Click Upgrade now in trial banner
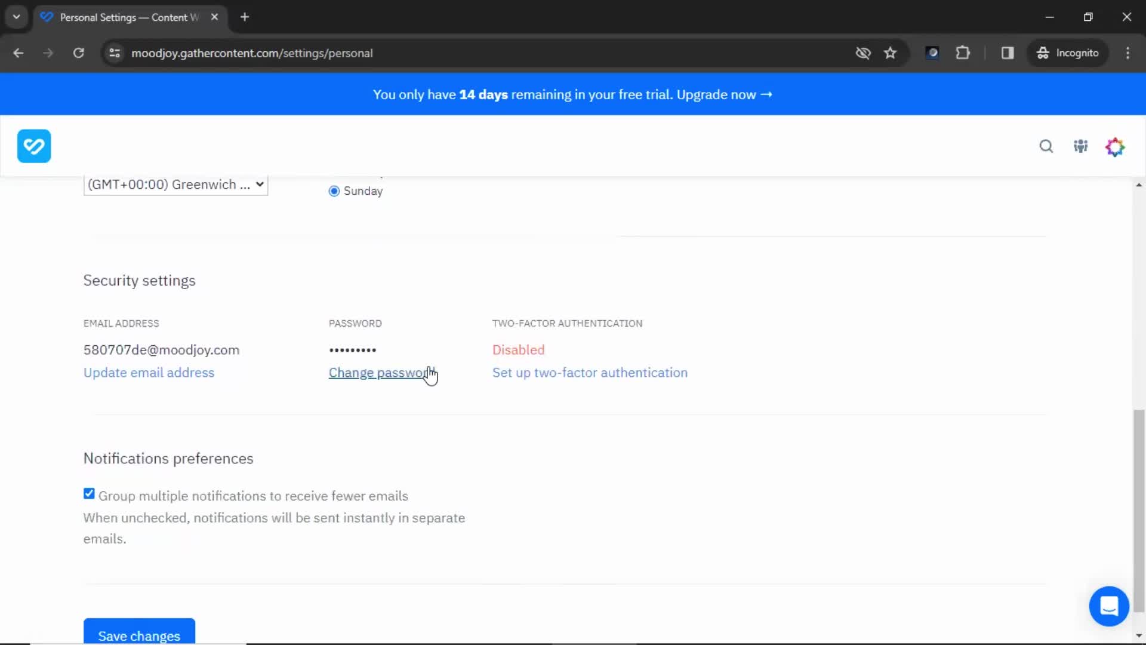Viewport: 1146px width, 645px height. click(724, 95)
